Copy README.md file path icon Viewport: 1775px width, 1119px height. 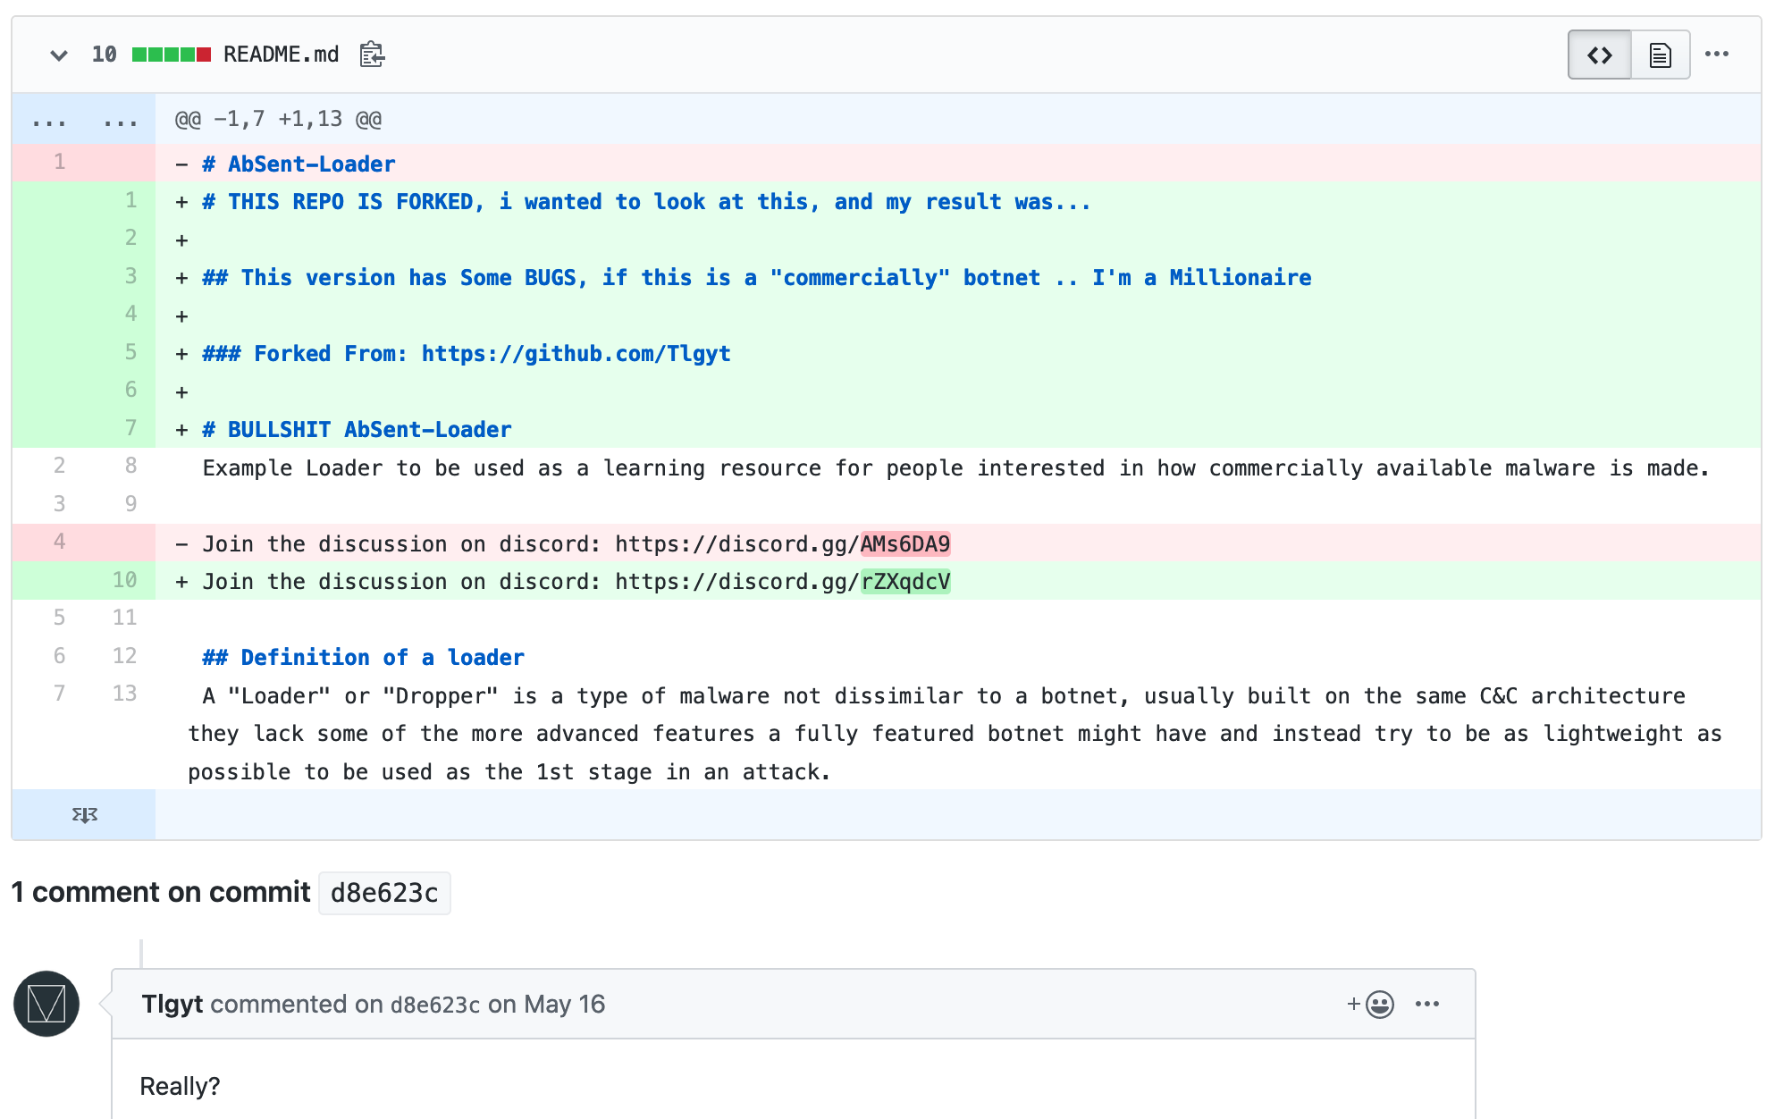coord(372,55)
